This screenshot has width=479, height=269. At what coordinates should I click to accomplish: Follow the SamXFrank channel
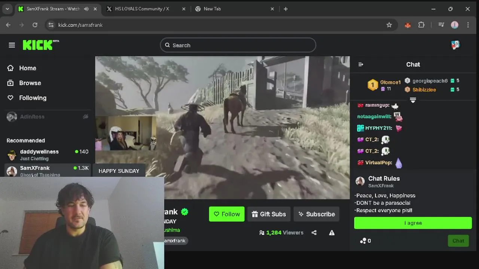coord(226,214)
